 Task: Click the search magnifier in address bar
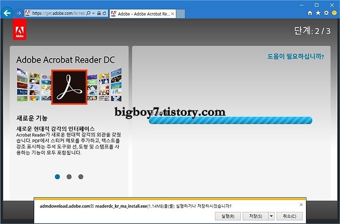point(88,13)
